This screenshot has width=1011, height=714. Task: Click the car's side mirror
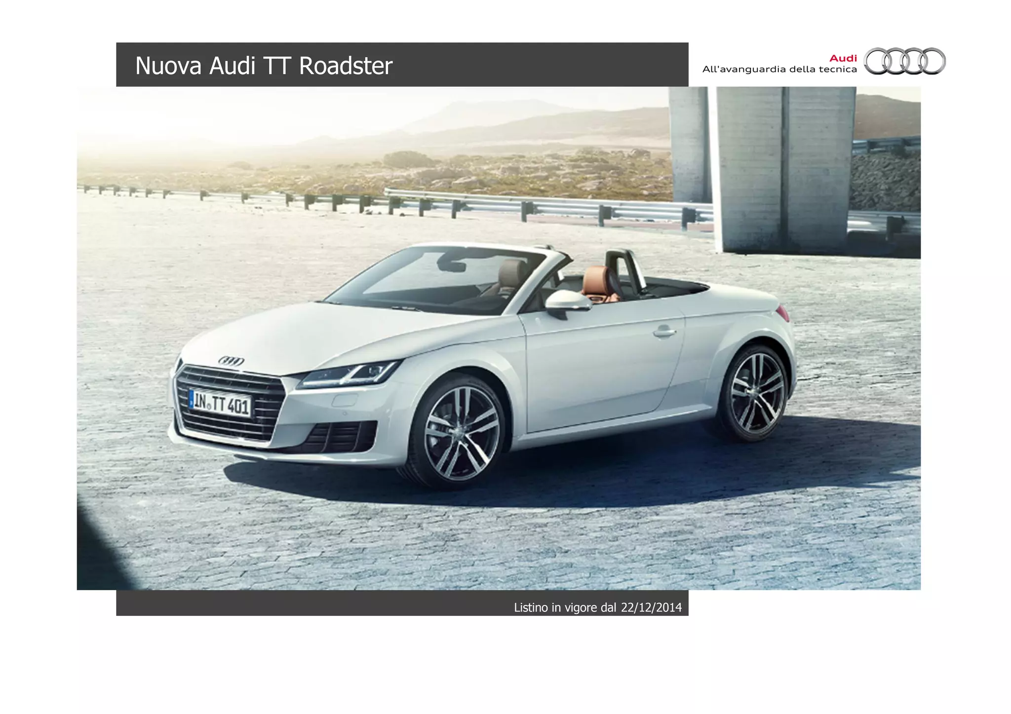click(568, 301)
